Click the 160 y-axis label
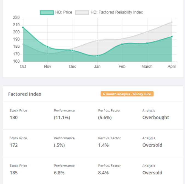The width and height of the screenshot is (185, 184). (x=16, y=61)
